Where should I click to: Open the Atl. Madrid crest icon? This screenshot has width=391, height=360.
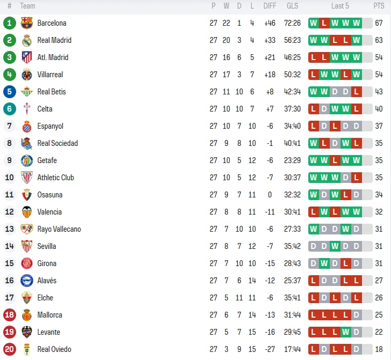[27, 57]
